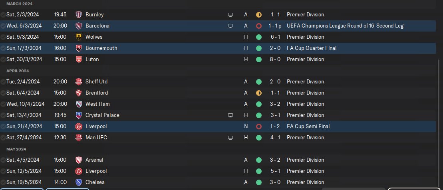443x190 pixels.
Task: Open the 8 - 0 score against Luton
Action: [275, 59]
